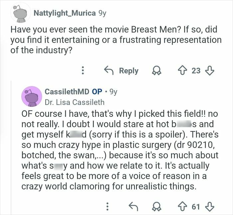Downvote CassilethMD's reply with 61 points

pyautogui.click(x=209, y=206)
